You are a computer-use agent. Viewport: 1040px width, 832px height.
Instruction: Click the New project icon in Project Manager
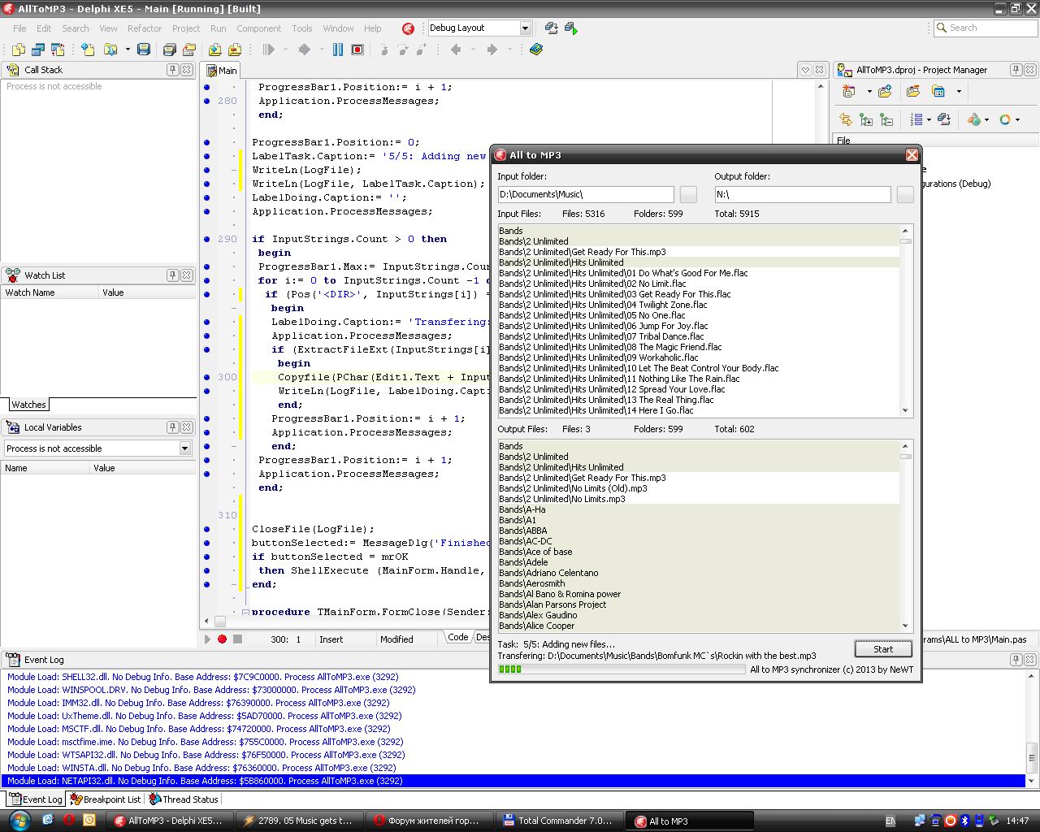[849, 91]
